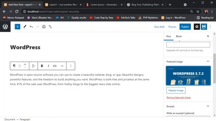216x121 pixels.
Task: Open the Quality results bookmark
Action: [x=77, y=17]
